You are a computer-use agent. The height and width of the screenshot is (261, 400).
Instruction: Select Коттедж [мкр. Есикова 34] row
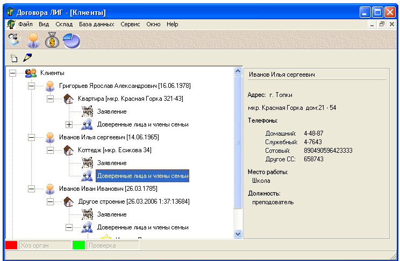coord(115,150)
